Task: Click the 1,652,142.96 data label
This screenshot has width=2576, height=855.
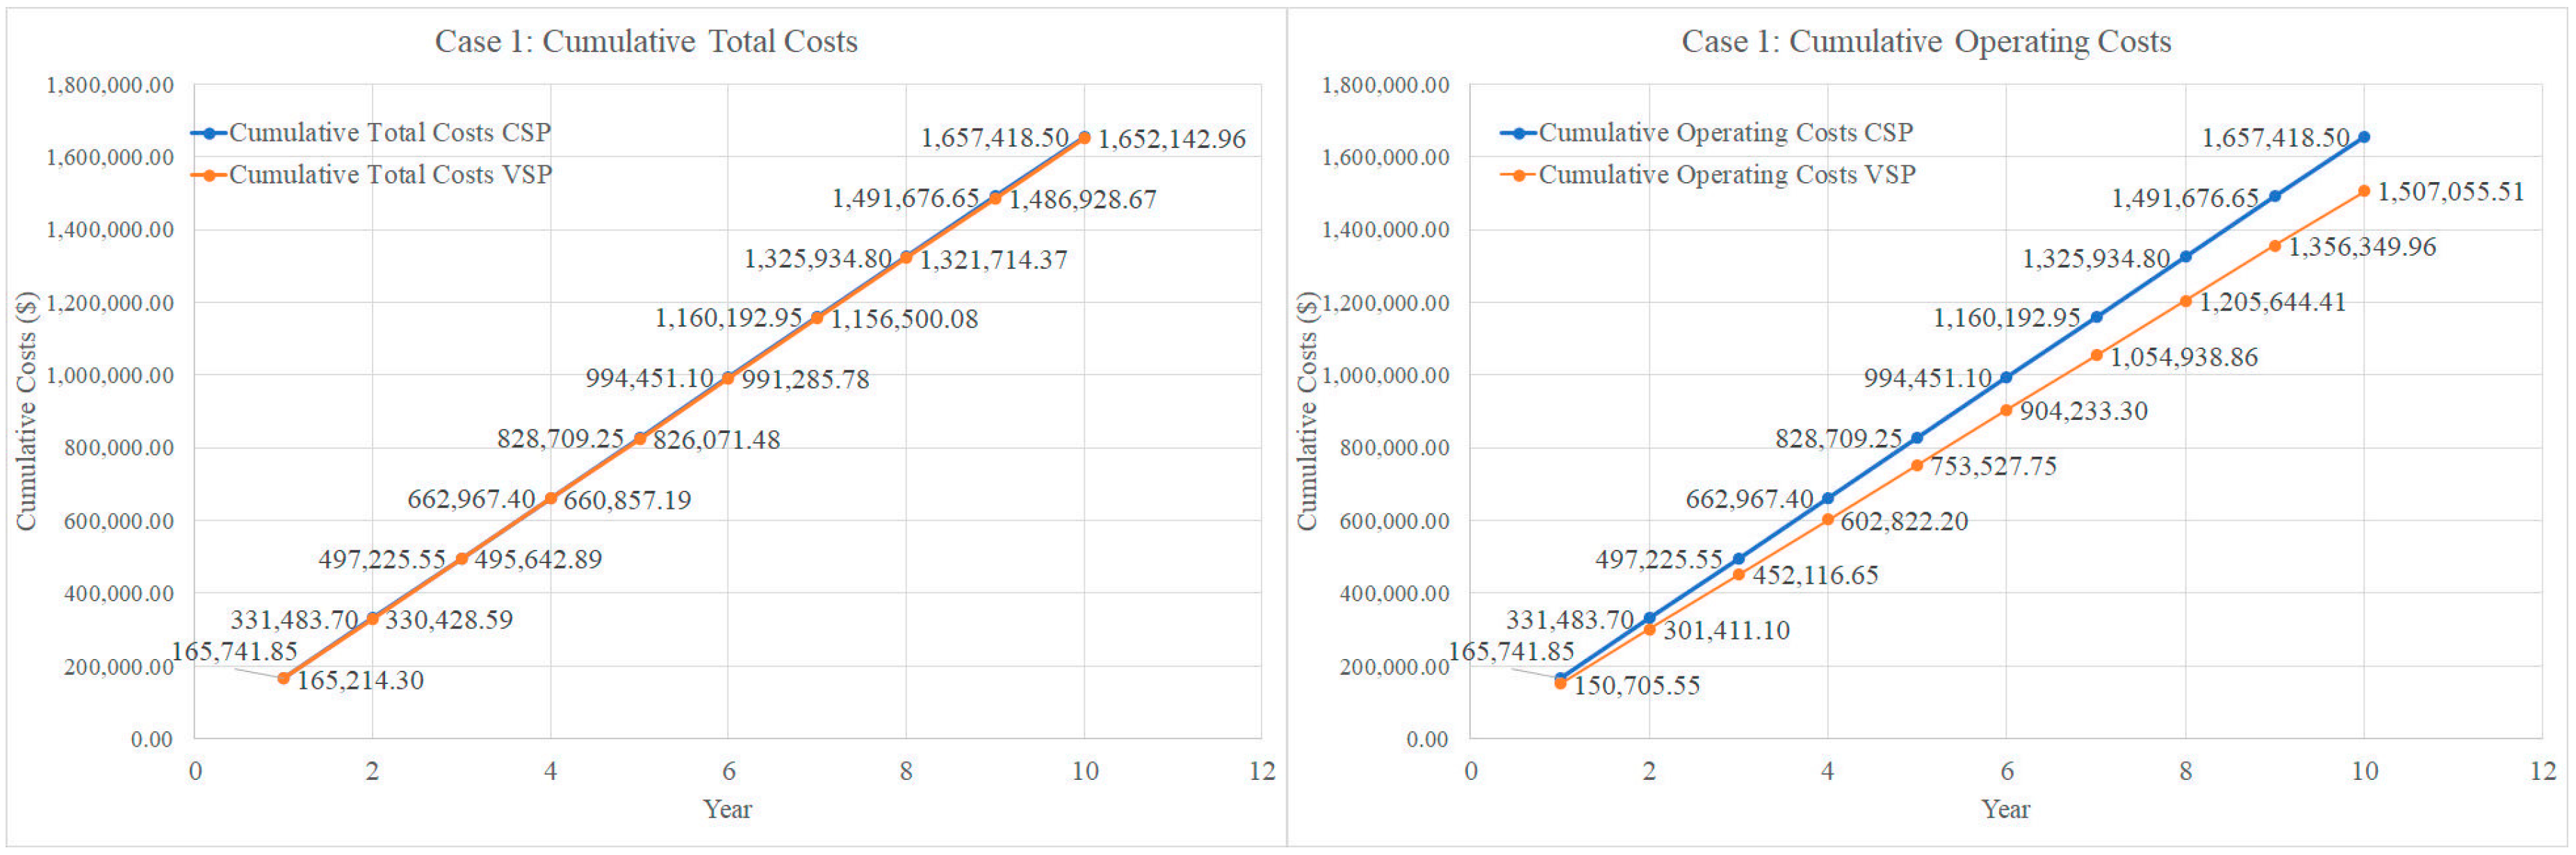Action: [x=1171, y=139]
